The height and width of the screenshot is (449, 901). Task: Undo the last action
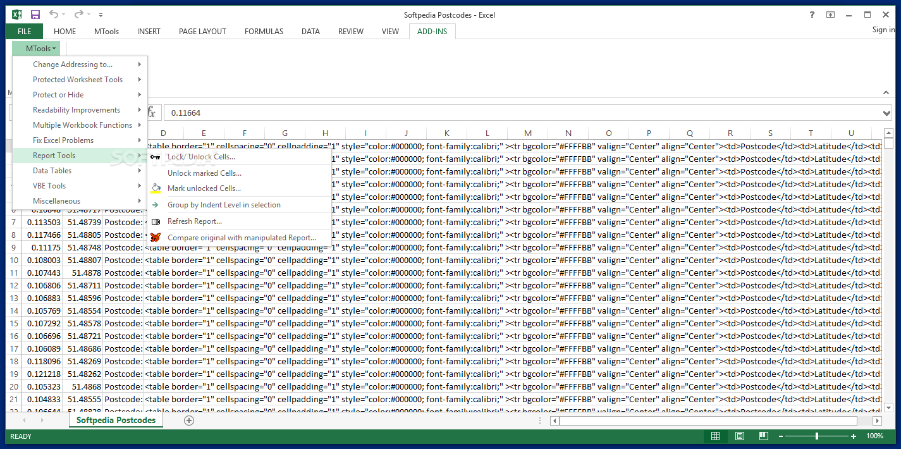pyautogui.click(x=54, y=15)
